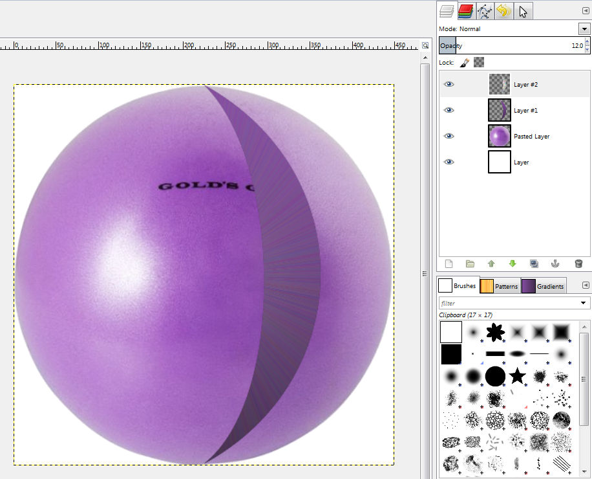Adjust the layer Opacity slider
The width and height of the screenshot is (592, 479).
tap(512, 46)
